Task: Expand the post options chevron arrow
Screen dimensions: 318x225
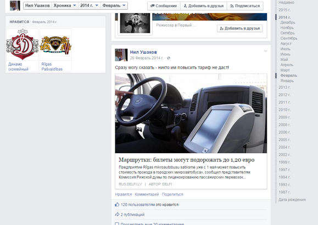Action: (265, 51)
